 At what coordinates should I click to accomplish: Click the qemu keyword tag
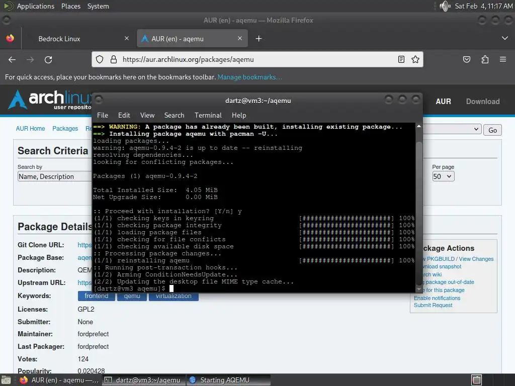click(x=132, y=297)
